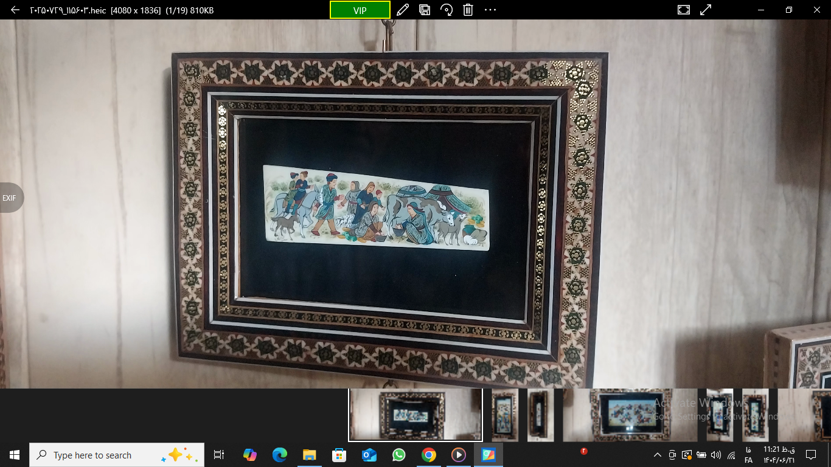Open the Windows Start menu
The width and height of the screenshot is (831, 467).
(15, 455)
